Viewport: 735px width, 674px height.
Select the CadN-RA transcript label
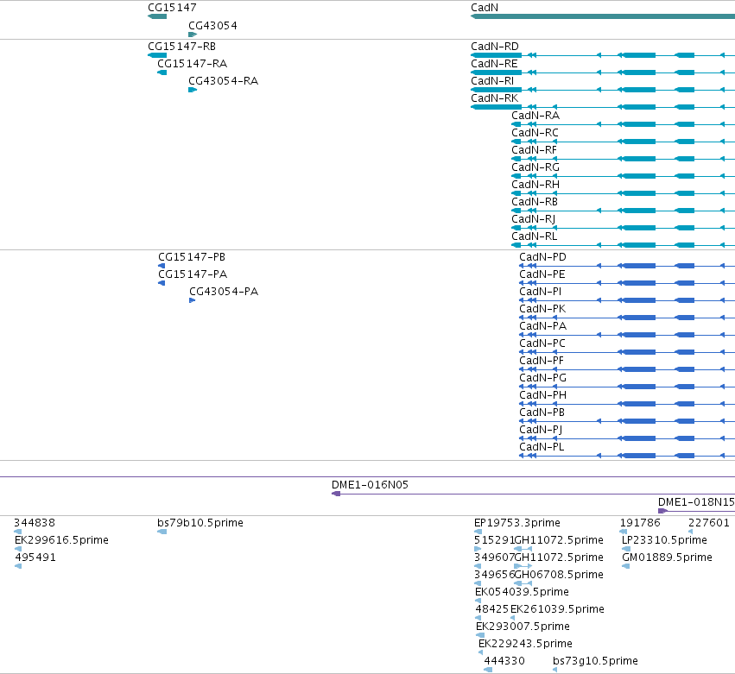click(535, 116)
